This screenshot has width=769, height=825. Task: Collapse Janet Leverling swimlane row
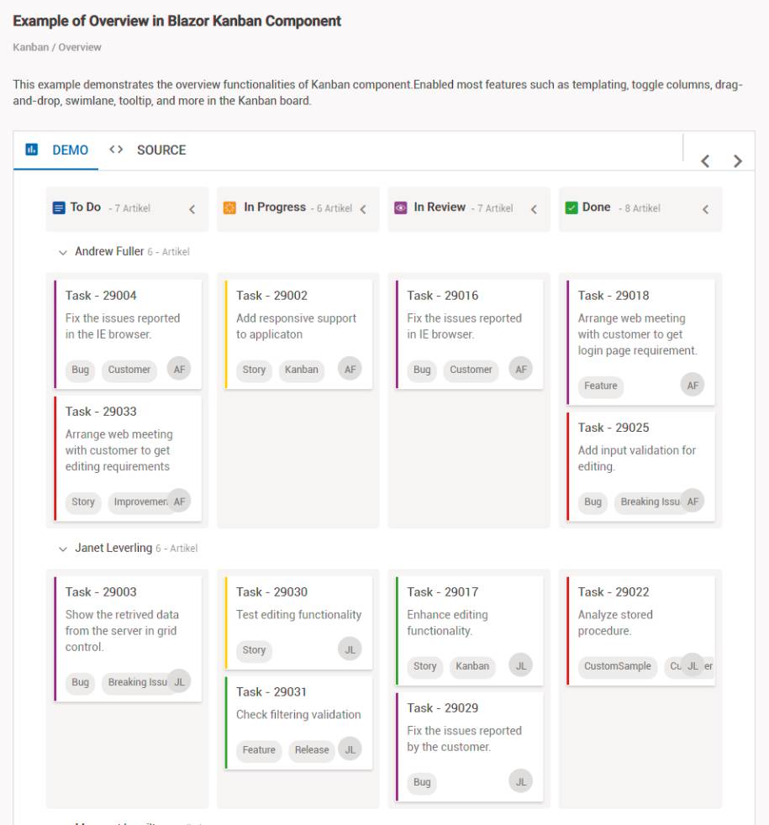pyautogui.click(x=63, y=548)
